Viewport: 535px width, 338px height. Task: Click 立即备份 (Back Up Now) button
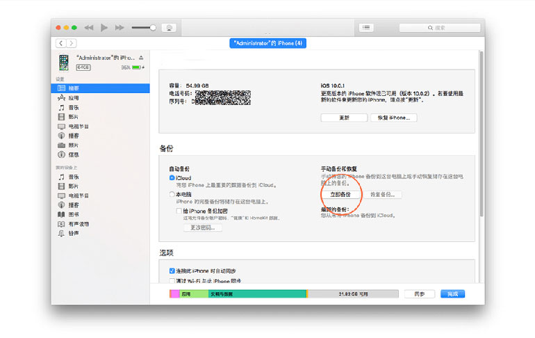click(x=340, y=195)
